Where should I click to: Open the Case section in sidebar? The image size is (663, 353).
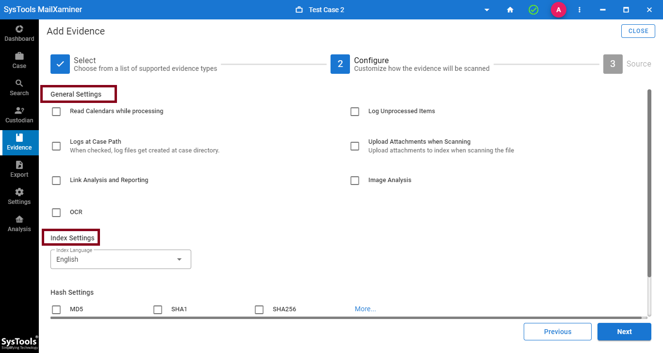pyautogui.click(x=19, y=61)
